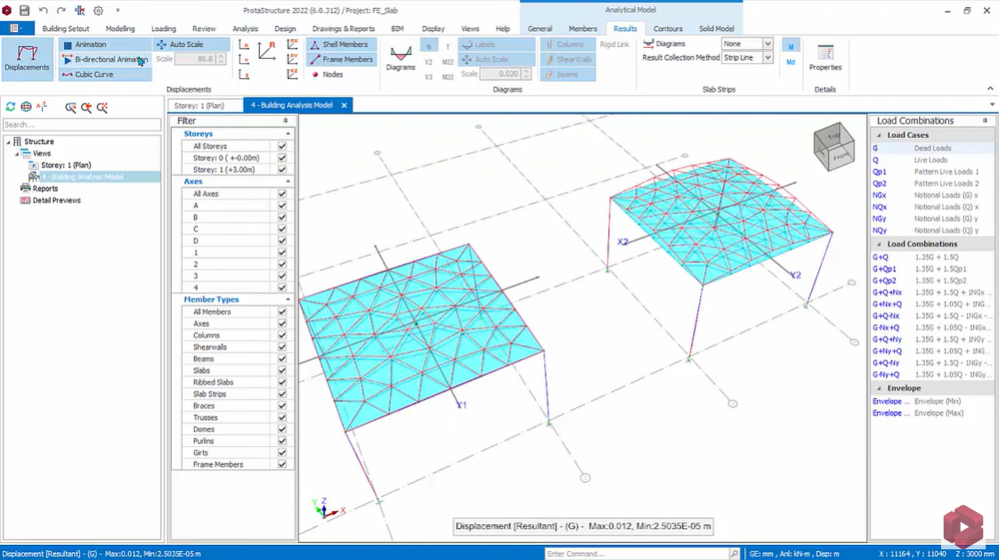Uncheck Slabs member type checkbox
Viewport: 999px width, 560px height.
pyautogui.click(x=281, y=370)
